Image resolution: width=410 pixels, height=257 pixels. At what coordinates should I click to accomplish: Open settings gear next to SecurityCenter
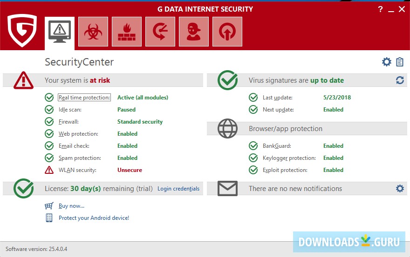tap(386, 62)
